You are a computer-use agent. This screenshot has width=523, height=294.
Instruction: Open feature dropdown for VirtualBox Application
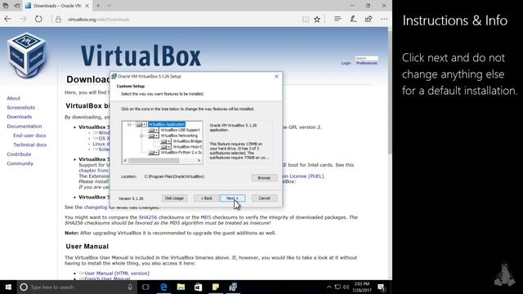[141, 124]
